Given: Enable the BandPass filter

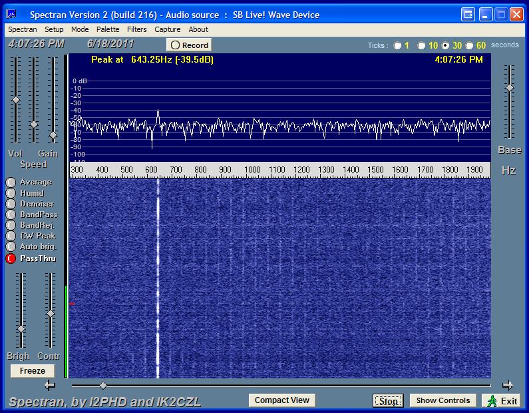Looking at the screenshot, I should (11, 214).
